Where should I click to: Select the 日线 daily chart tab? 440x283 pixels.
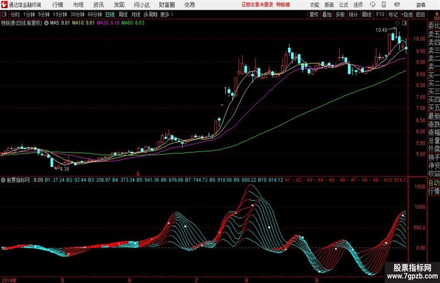[x=110, y=15]
